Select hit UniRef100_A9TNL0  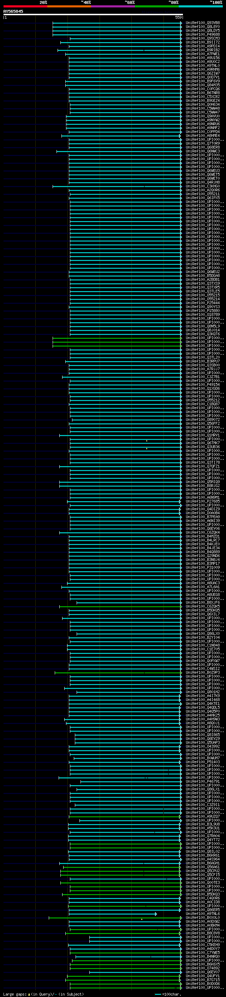point(202,66)
